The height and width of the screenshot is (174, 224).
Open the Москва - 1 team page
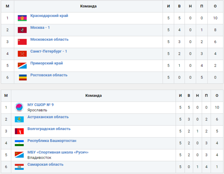tap(40, 28)
